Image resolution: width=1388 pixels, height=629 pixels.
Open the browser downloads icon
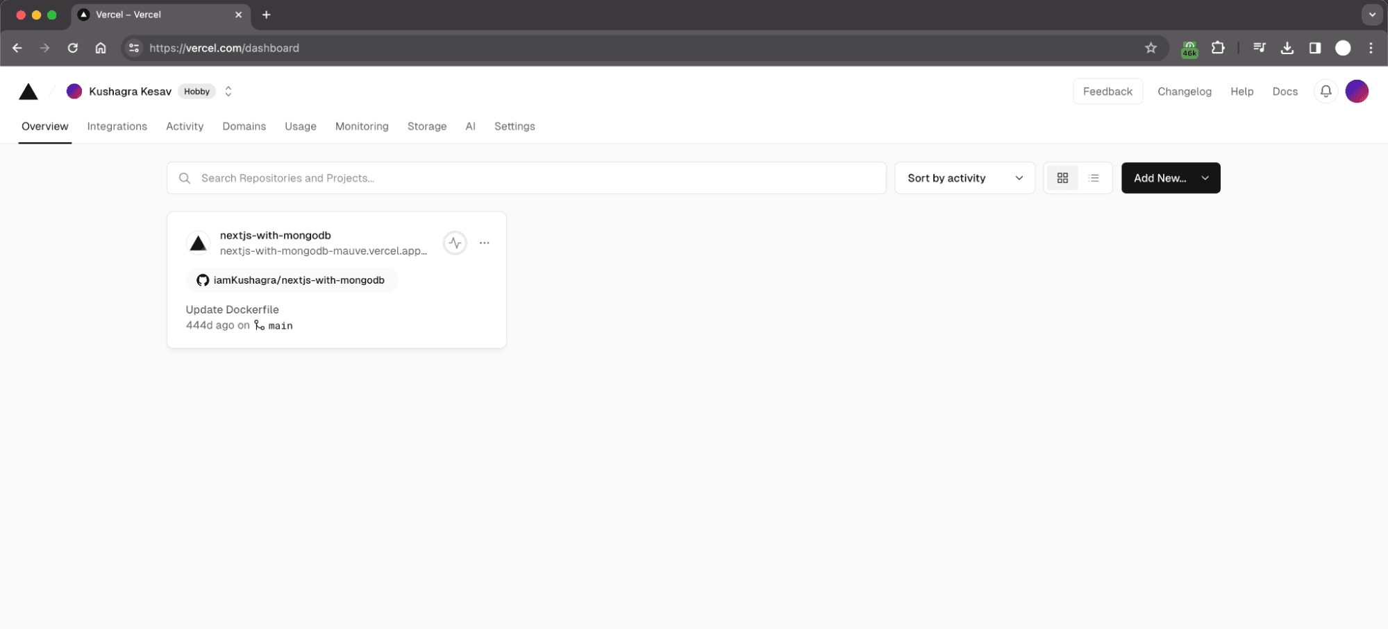1287,48
